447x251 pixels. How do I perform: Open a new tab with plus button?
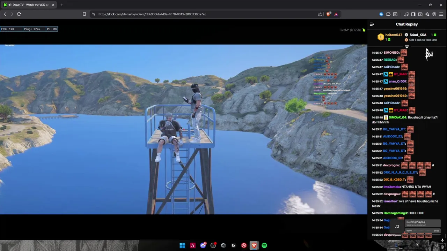[62, 5]
